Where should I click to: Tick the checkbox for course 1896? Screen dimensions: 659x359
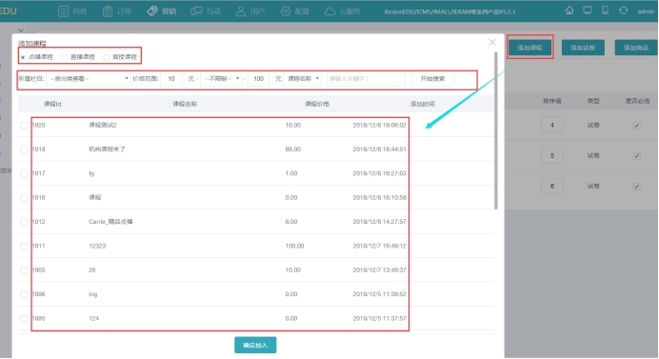[x=24, y=294]
